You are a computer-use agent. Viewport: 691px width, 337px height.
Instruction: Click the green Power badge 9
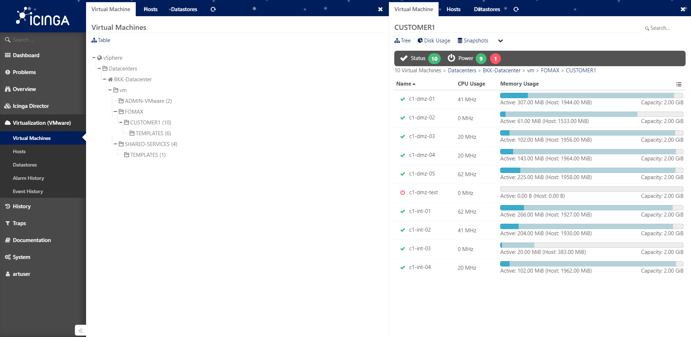pyautogui.click(x=481, y=59)
